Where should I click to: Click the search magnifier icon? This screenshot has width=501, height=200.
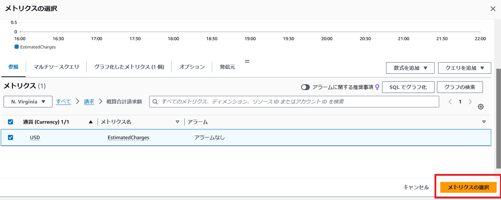tap(155, 102)
